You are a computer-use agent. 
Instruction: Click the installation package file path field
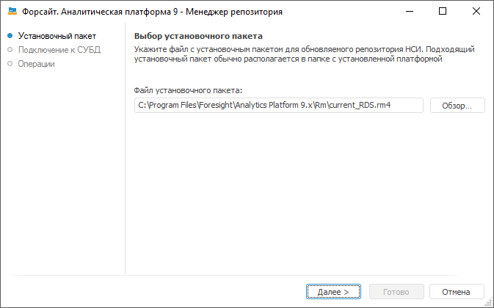(279, 105)
